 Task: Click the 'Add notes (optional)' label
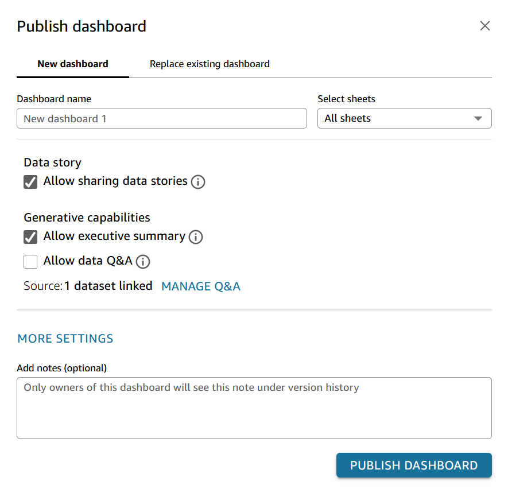point(62,368)
